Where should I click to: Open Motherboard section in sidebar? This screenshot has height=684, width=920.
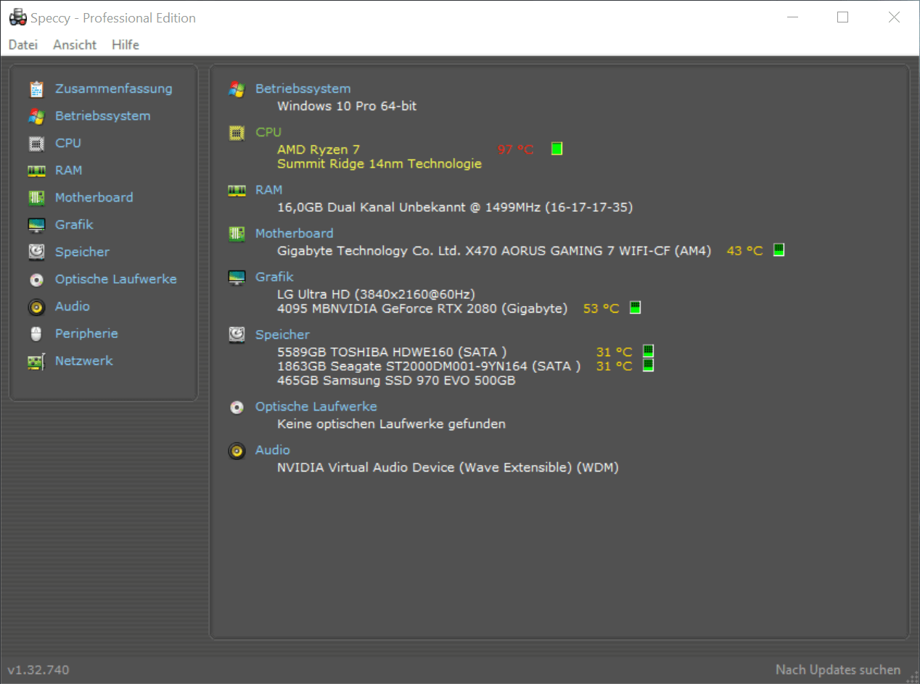(94, 197)
